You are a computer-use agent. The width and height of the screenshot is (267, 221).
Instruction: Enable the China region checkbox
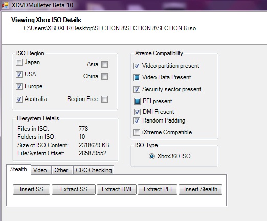pos(104,77)
